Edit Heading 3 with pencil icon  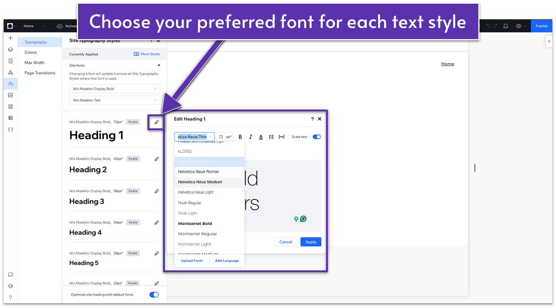click(157, 191)
